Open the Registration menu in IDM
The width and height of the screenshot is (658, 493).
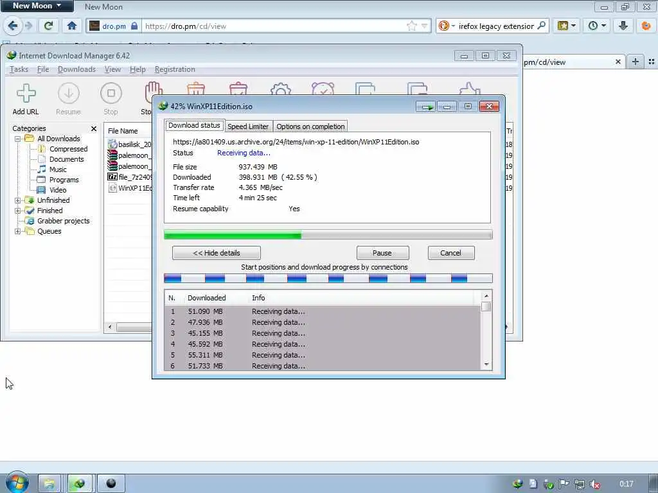[175, 69]
